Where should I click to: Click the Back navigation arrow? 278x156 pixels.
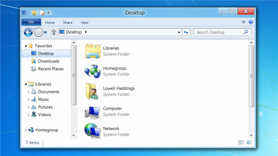point(28,32)
